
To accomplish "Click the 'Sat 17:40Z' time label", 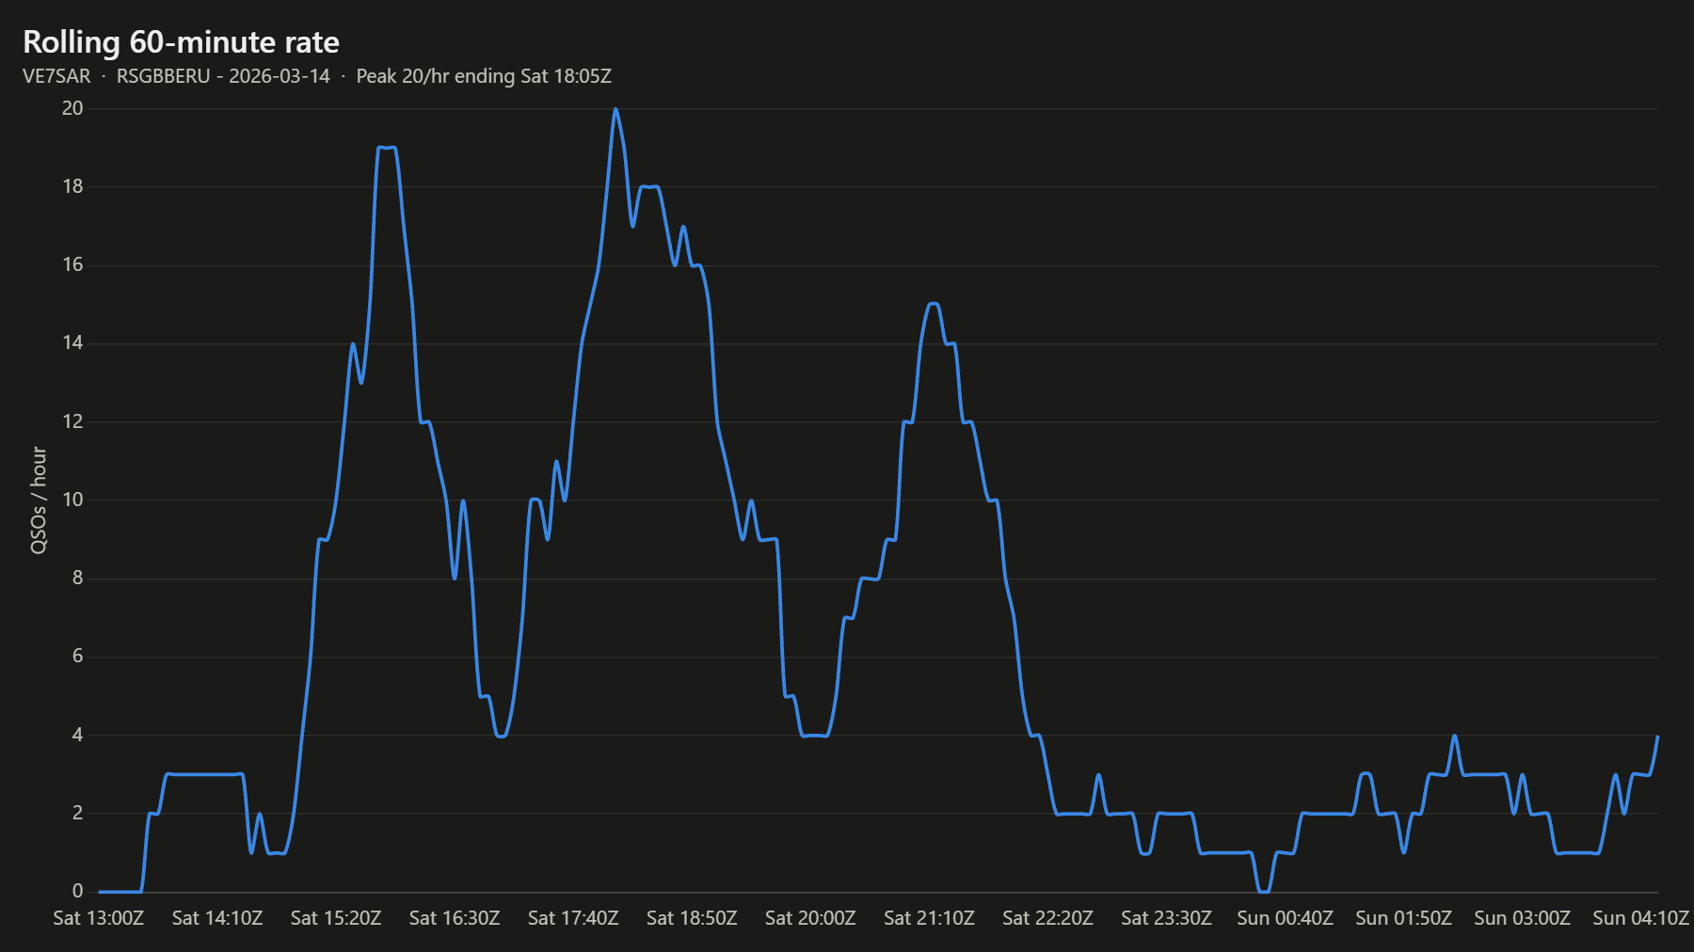I will coord(573,918).
